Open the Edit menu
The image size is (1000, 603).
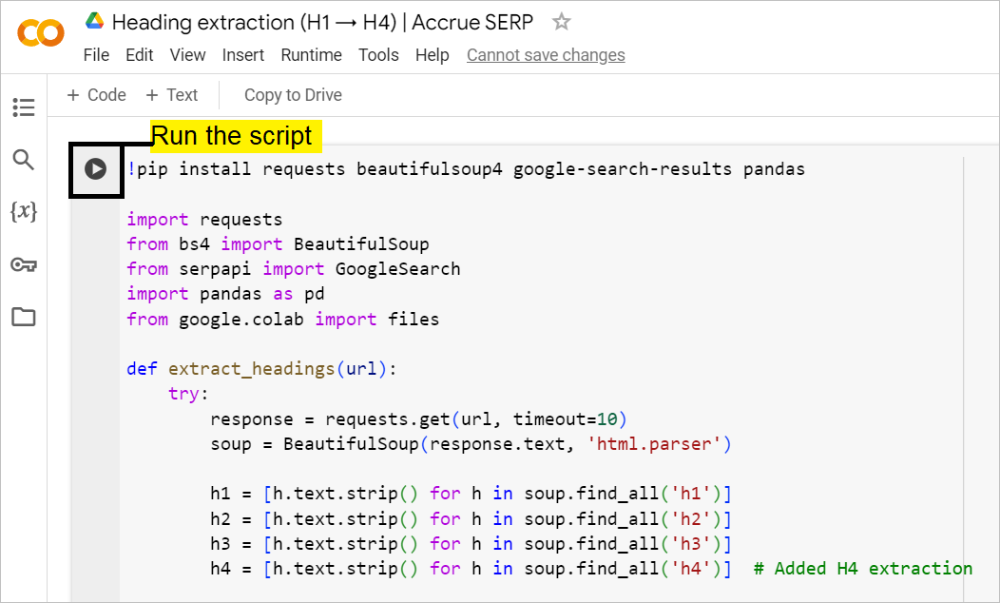[x=139, y=55]
